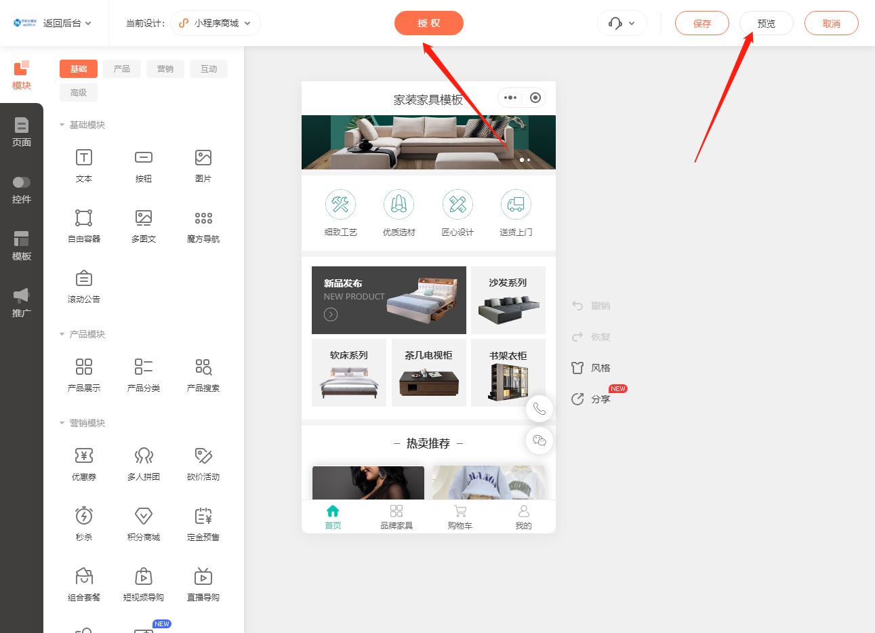Insert the 产品展示 product display module
The image size is (875, 633).
pyautogui.click(x=84, y=375)
